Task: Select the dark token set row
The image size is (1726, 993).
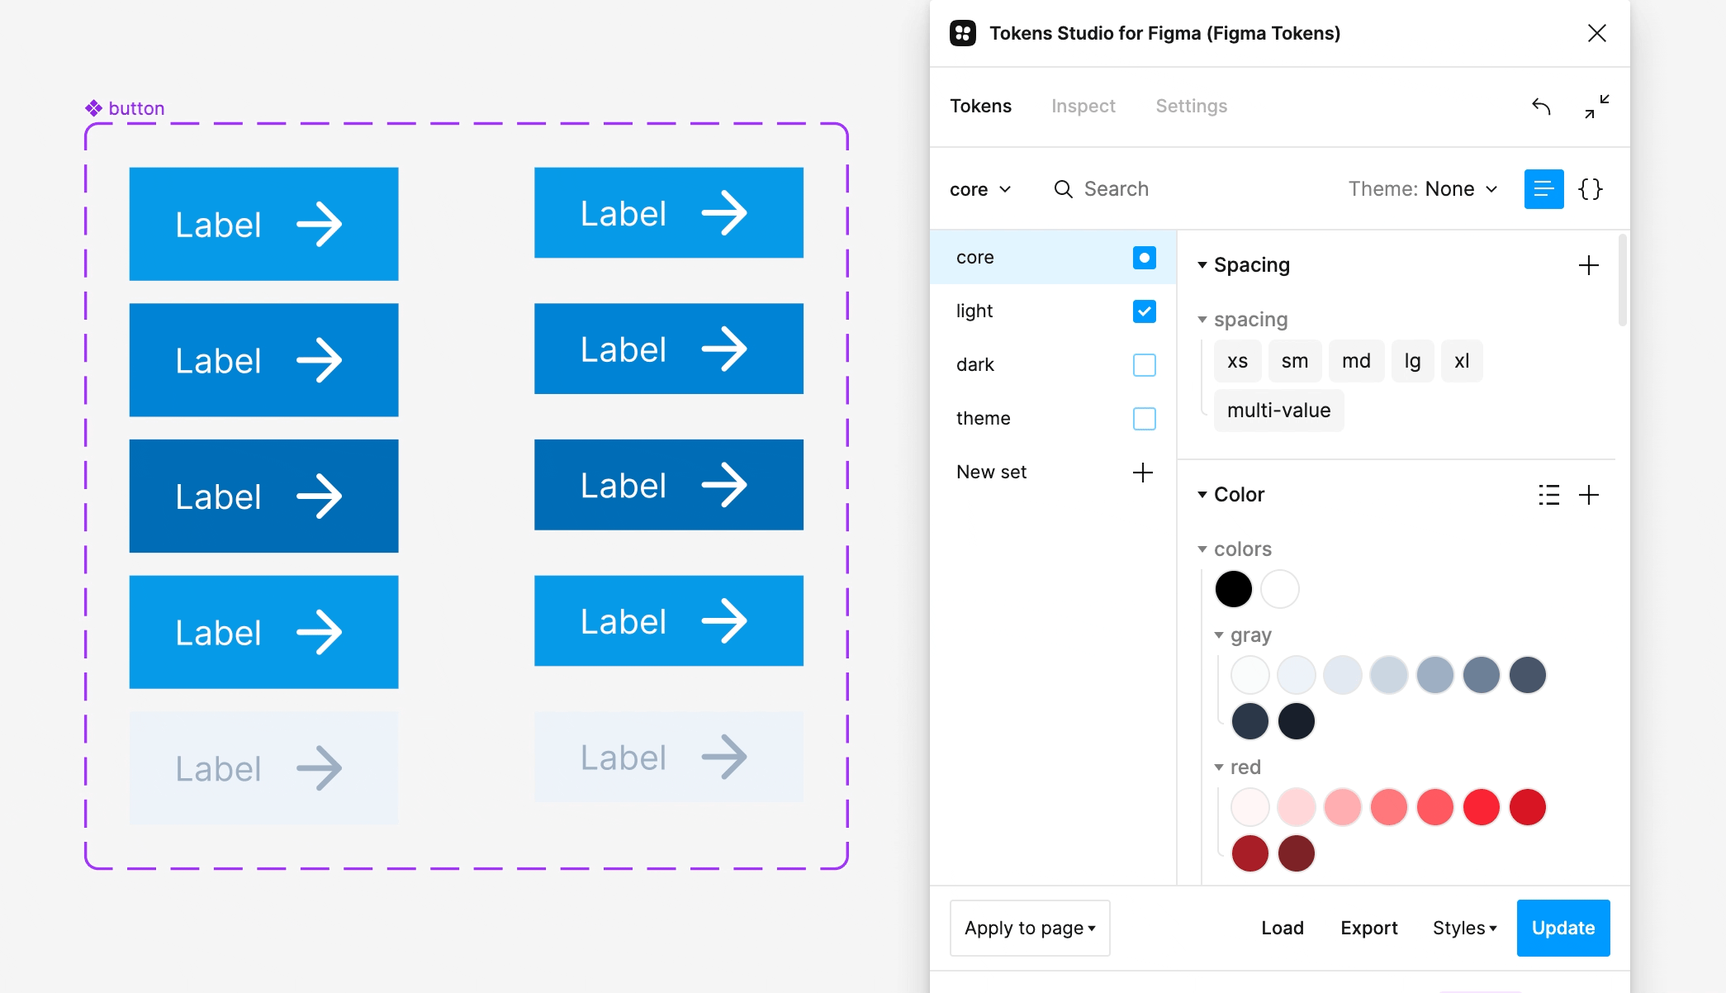Action: click(x=1053, y=365)
